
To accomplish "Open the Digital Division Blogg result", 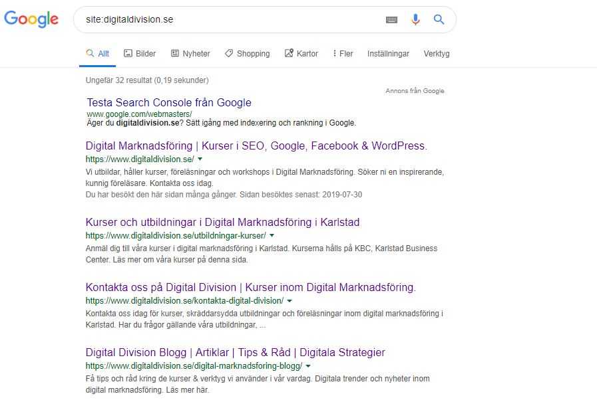I will 236,352.
